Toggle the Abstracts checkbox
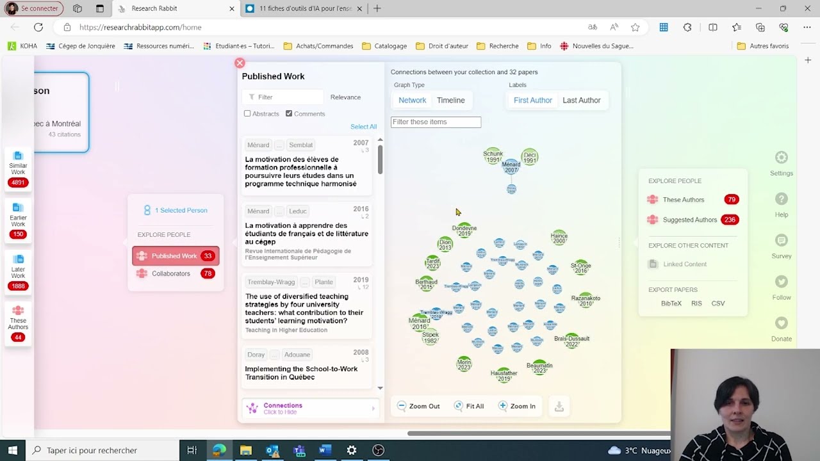The image size is (820, 461). click(x=247, y=113)
